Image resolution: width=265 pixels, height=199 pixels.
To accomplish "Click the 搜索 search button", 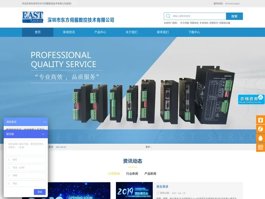I will (x=234, y=16).
